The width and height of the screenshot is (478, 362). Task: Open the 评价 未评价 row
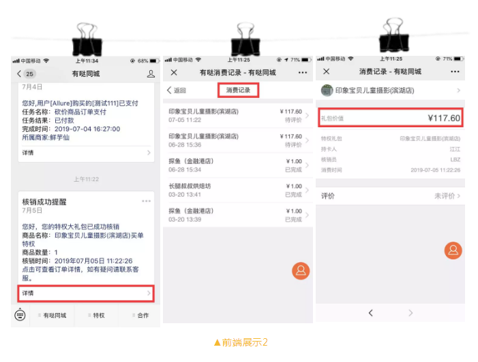pyautogui.click(x=390, y=196)
